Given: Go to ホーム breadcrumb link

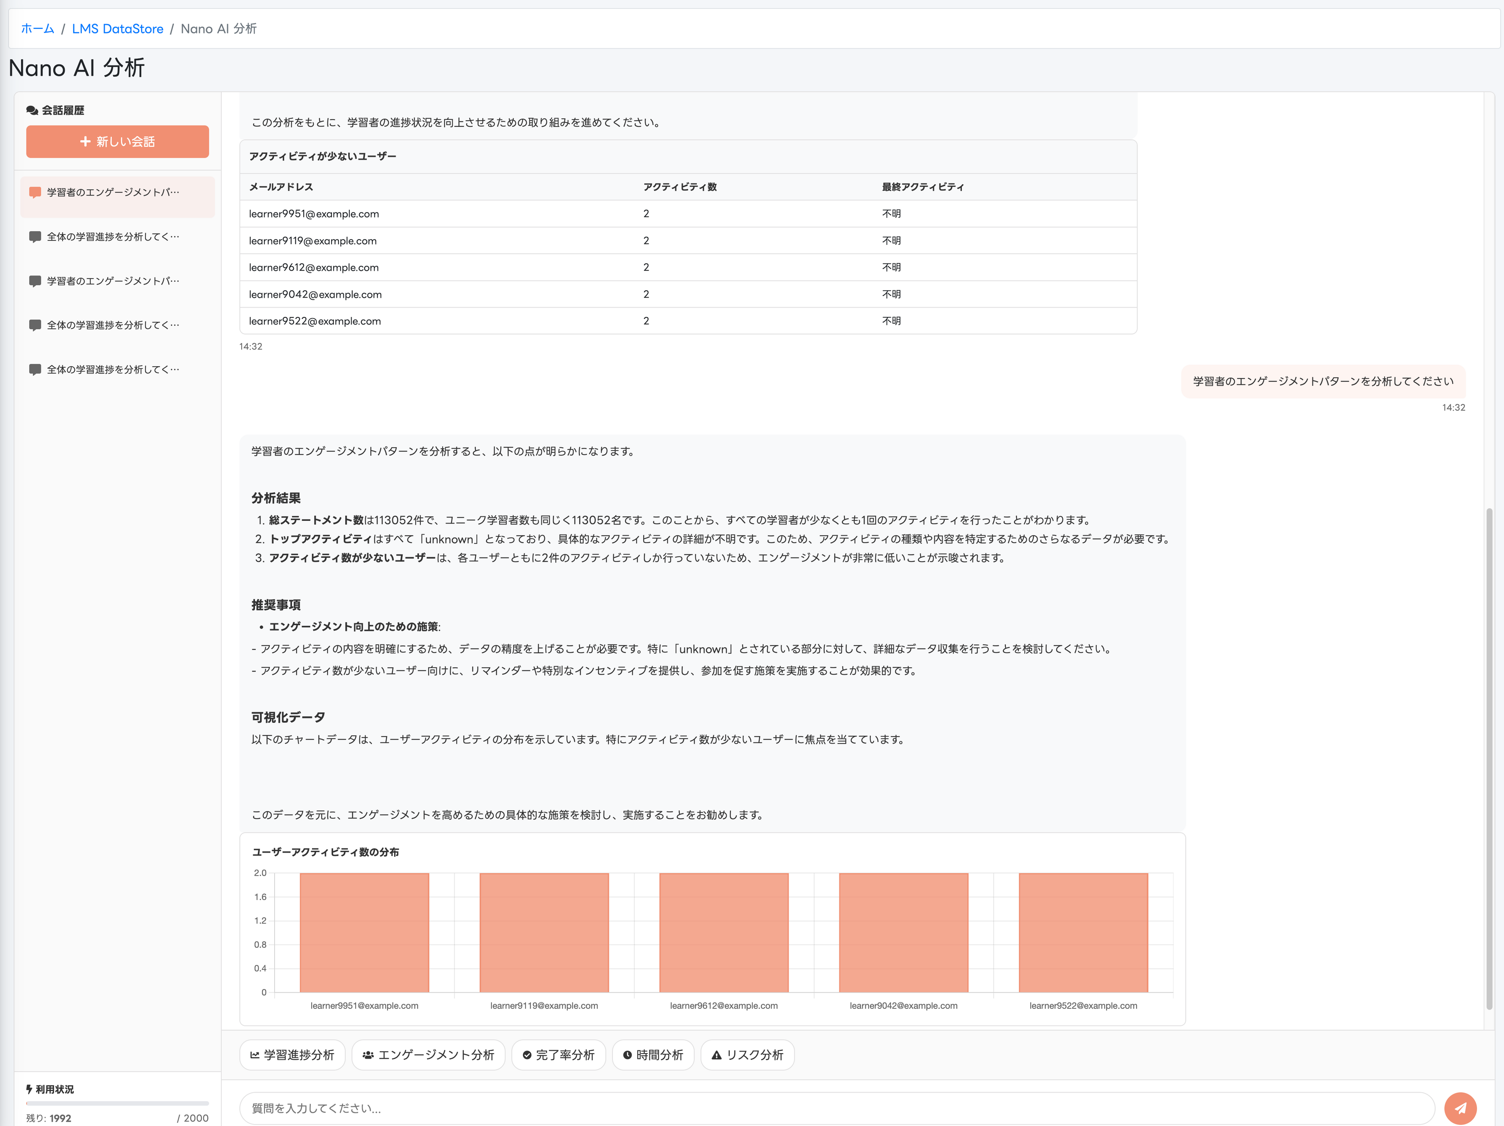Looking at the screenshot, I should tap(37, 29).
